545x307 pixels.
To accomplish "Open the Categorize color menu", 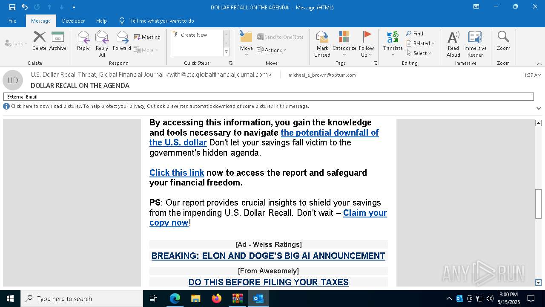I will point(344,43).
